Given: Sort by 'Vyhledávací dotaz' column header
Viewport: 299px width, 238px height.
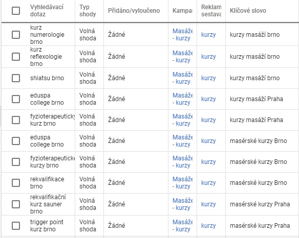Looking at the screenshot, I should (47, 11).
